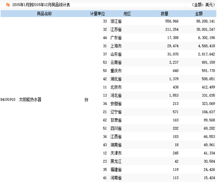This screenshot has width=219, height=185.
Task: Select the 河南省 row
Action: click(x=160, y=178)
